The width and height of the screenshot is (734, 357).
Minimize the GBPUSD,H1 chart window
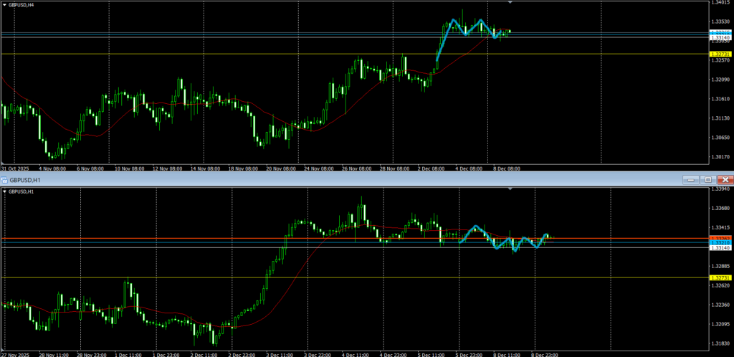click(x=690, y=179)
